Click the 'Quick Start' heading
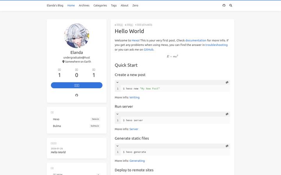The height and width of the screenshot is (175, 281). point(126,65)
